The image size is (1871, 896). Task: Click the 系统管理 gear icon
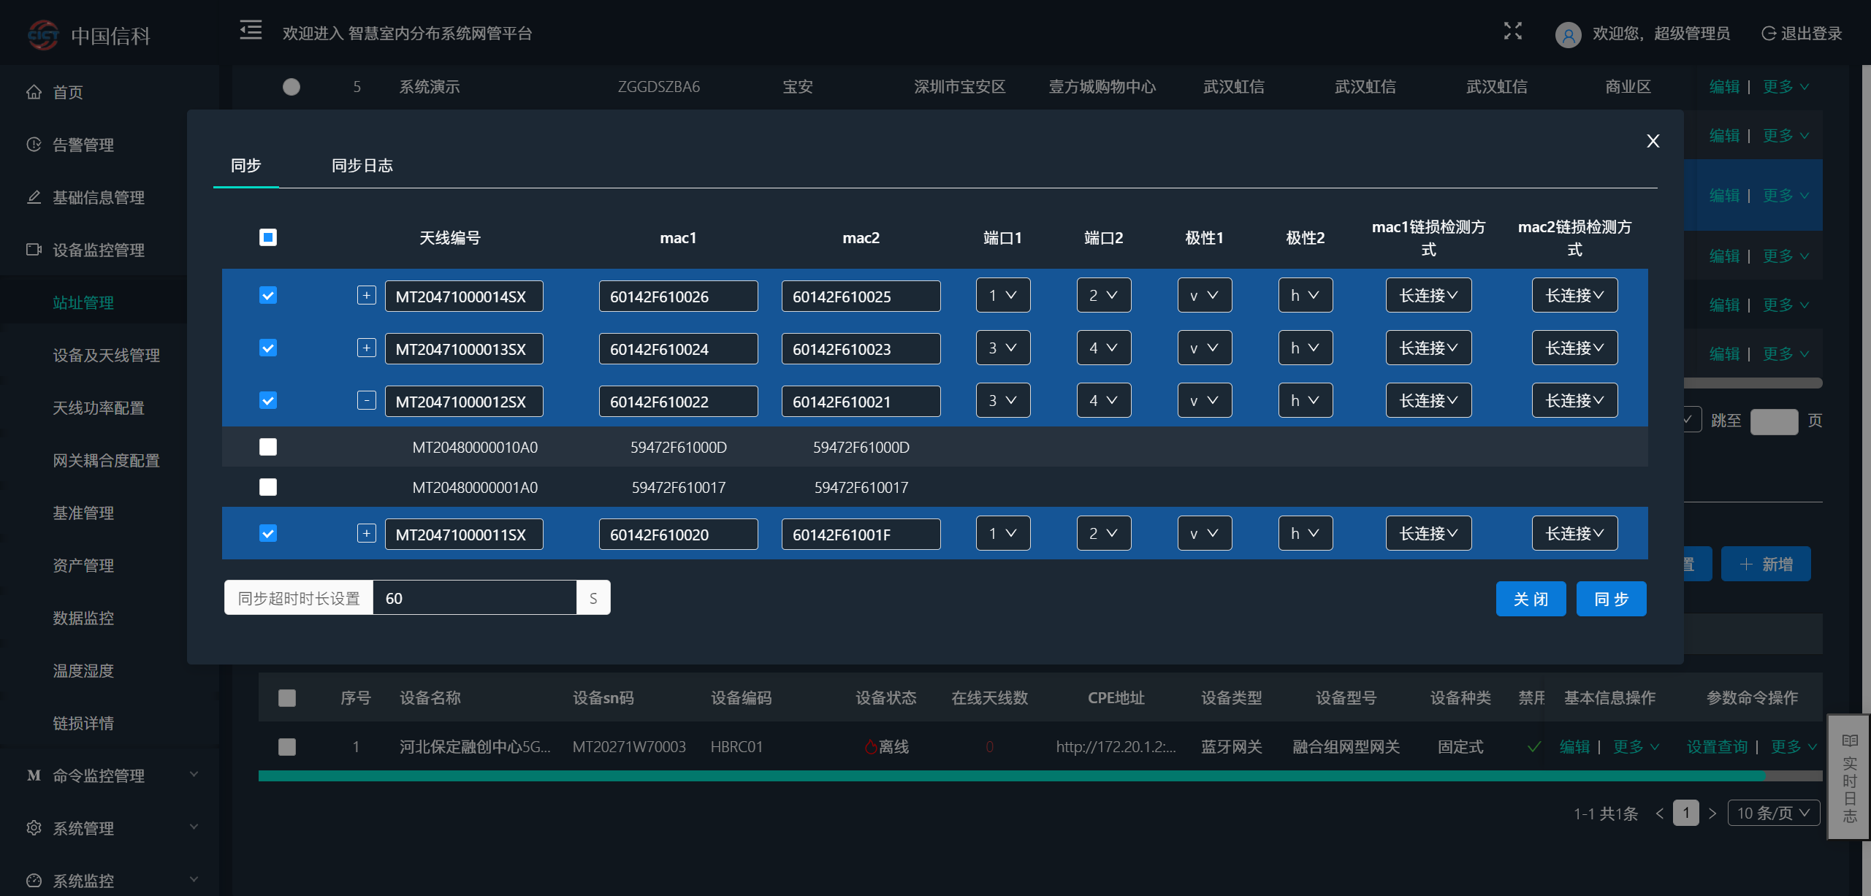[34, 827]
